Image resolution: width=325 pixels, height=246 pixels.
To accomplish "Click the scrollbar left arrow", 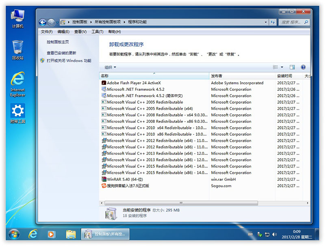I will coord(102,203).
